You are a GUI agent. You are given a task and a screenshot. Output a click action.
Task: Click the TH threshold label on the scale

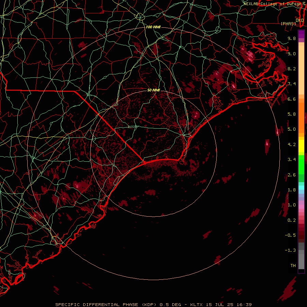[293, 266]
